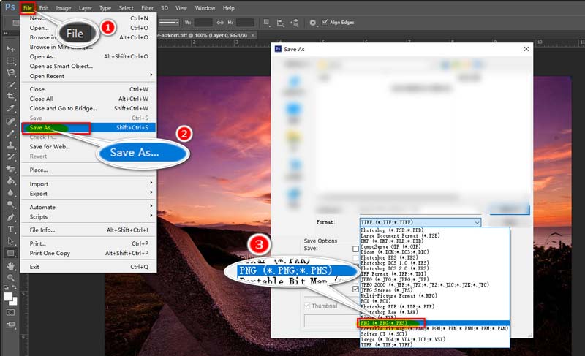Select the Rectangular Marquee tool
The height and width of the screenshot is (356, 585).
click(10, 61)
